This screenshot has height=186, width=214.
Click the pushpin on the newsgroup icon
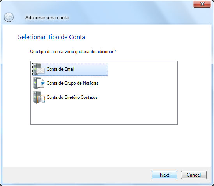tap(42, 83)
